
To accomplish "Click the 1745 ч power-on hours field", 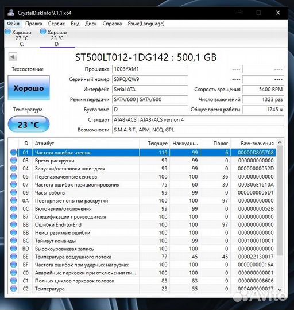I will coord(263,110).
